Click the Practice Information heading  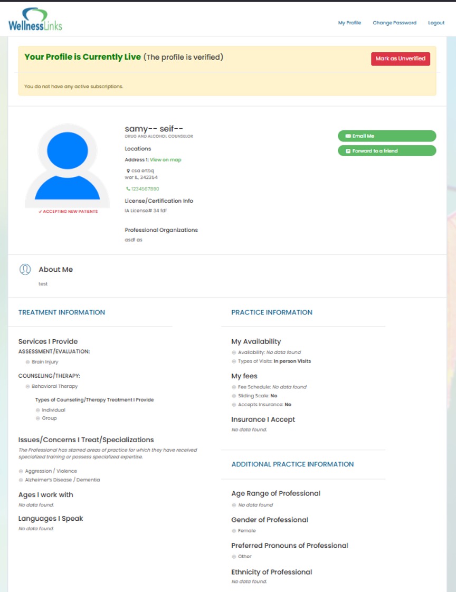click(x=271, y=312)
